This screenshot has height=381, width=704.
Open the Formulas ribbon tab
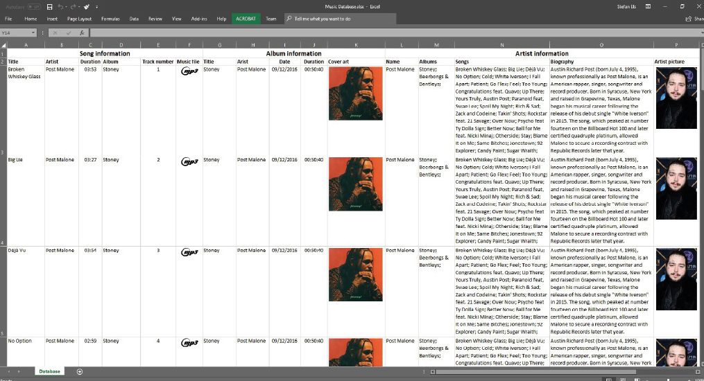[110, 19]
